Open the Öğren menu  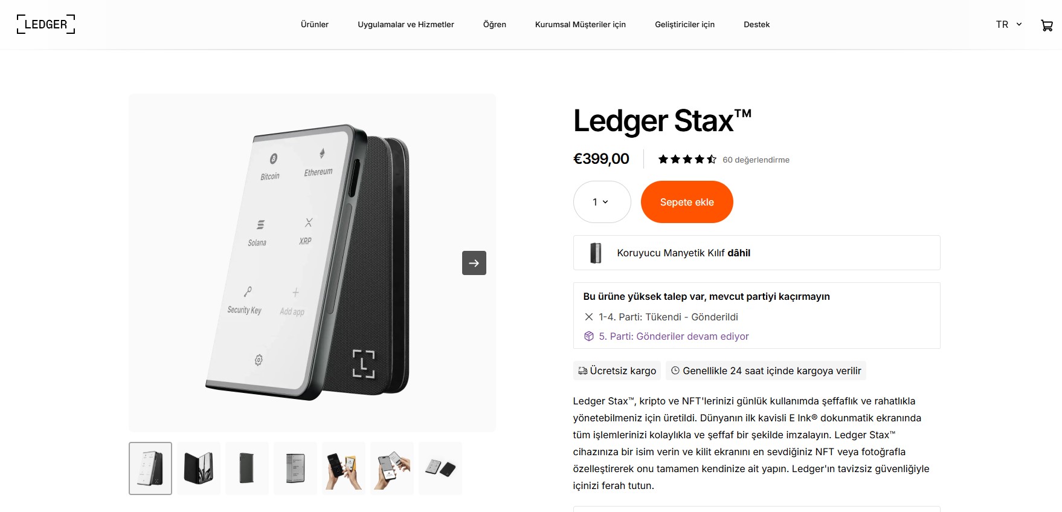pos(495,25)
